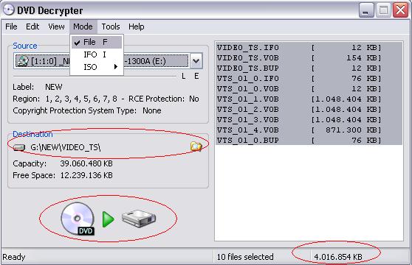Open the destination folder browse icon

tap(196, 146)
